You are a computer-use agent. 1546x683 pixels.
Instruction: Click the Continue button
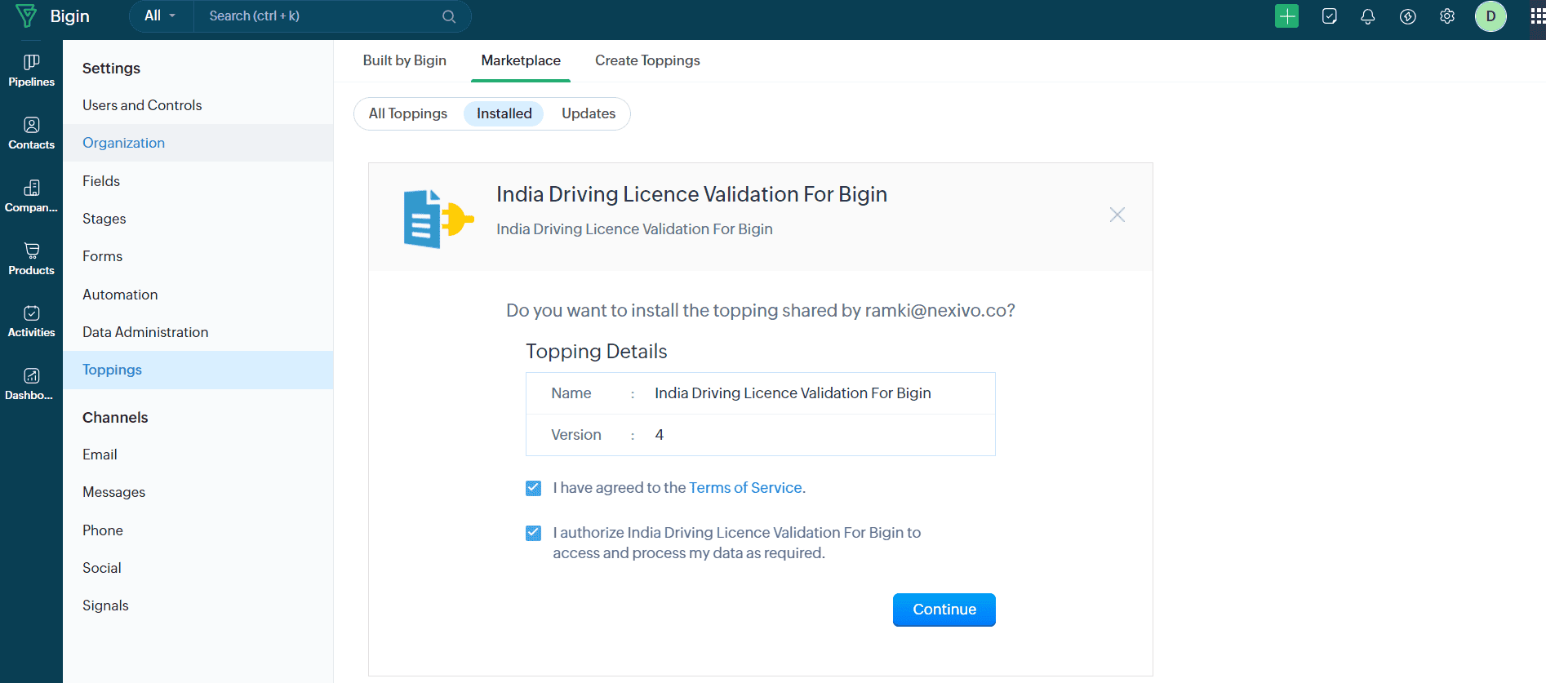[x=944, y=610]
